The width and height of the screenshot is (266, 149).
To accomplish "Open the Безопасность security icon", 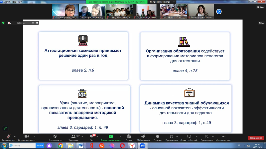I will pyautogui.click(x=55, y=137).
